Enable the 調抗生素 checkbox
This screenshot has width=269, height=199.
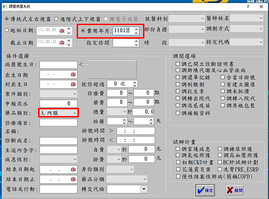click(x=178, y=91)
